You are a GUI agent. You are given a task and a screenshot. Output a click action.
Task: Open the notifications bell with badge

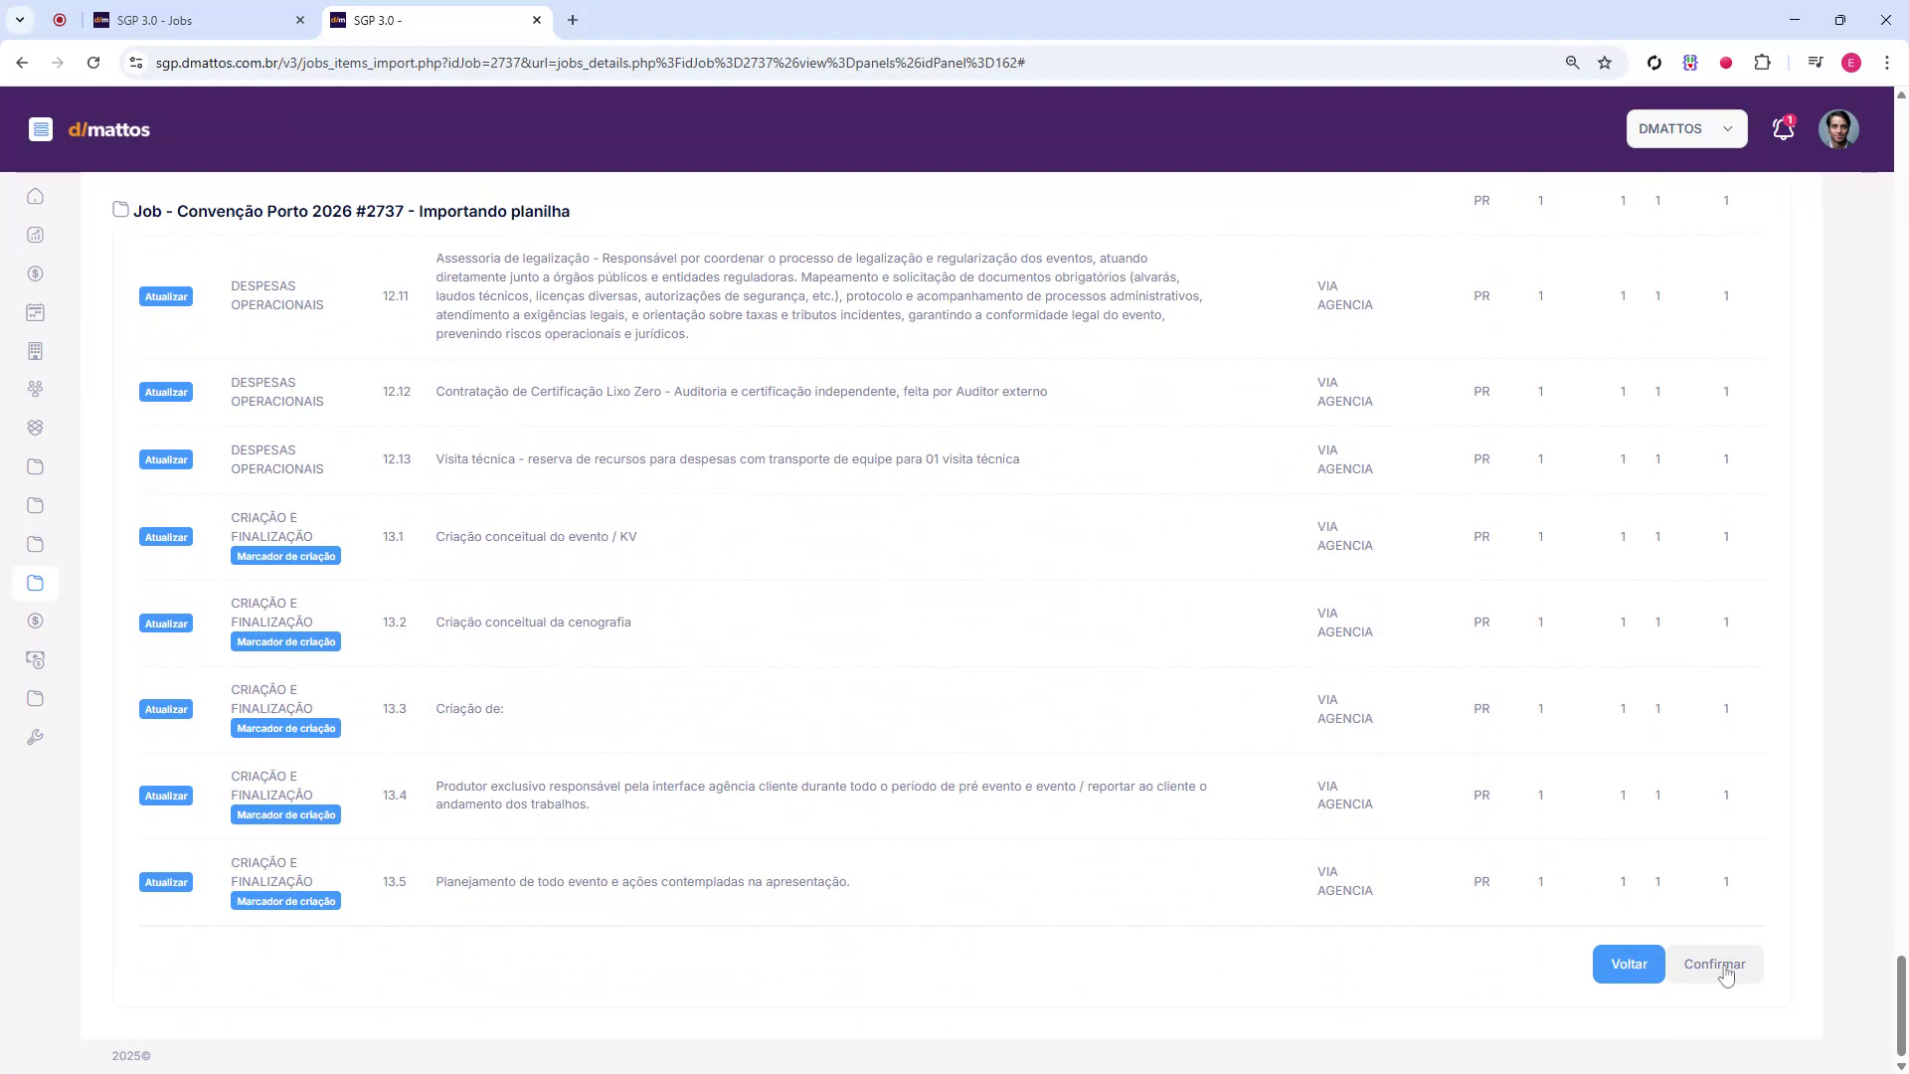pos(1783,128)
